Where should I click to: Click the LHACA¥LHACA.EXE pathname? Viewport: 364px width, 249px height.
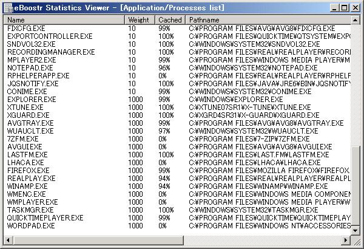[255, 163]
